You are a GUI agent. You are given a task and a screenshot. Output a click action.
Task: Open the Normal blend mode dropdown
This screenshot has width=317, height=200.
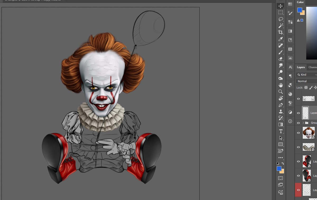(x=307, y=81)
